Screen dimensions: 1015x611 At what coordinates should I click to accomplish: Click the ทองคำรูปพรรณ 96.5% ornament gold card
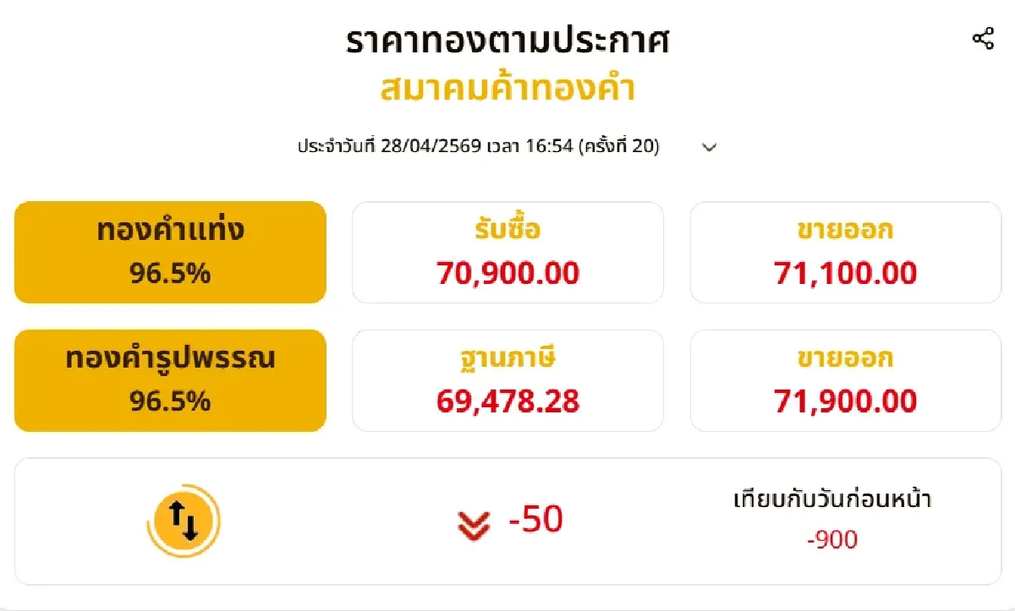169,379
